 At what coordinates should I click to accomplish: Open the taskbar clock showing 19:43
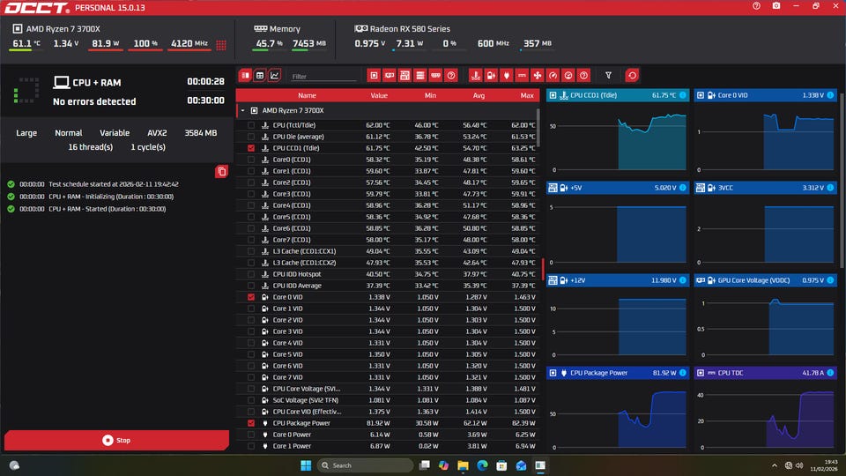pos(823,465)
